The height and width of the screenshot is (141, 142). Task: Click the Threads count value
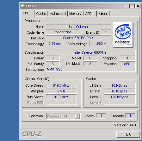coord(130,116)
